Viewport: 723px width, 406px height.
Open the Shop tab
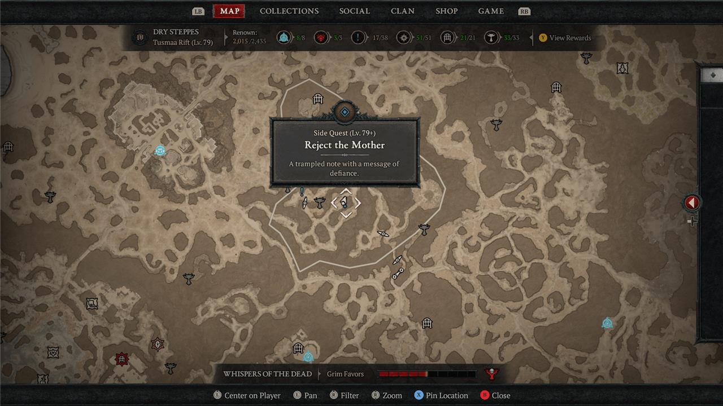point(446,11)
